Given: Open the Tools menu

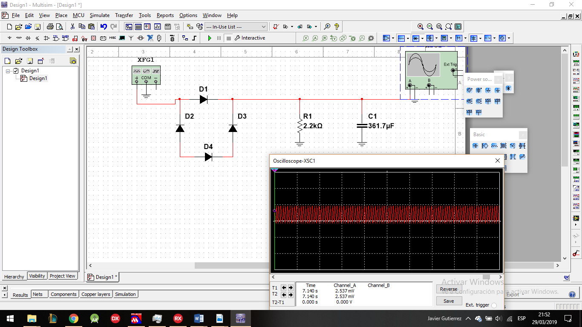Looking at the screenshot, I should click(145, 15).
